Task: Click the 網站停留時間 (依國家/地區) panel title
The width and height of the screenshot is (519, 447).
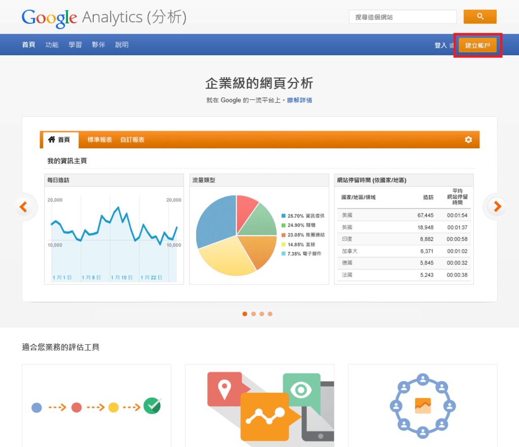Action: (372, 180)
